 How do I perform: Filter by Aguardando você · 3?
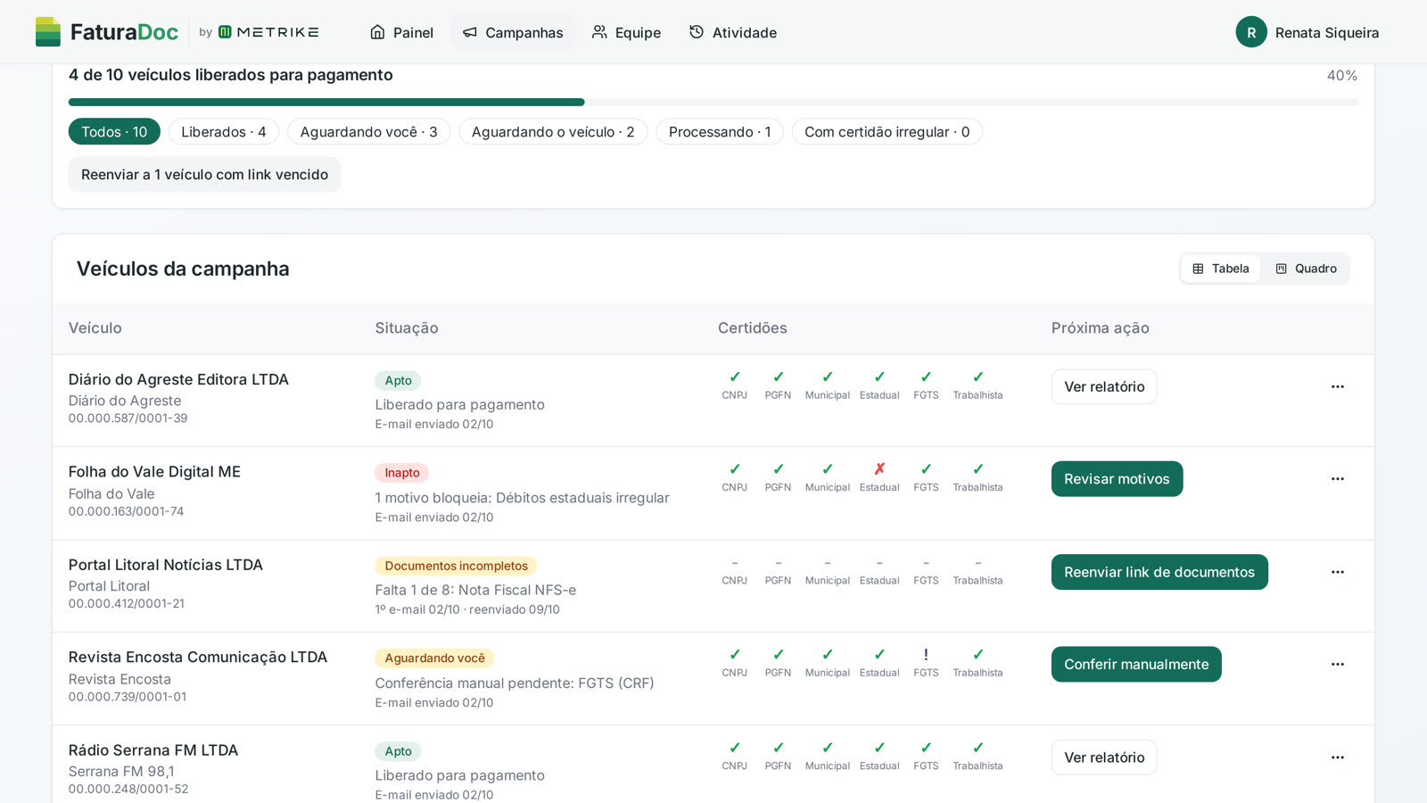(x=368, y=132)
